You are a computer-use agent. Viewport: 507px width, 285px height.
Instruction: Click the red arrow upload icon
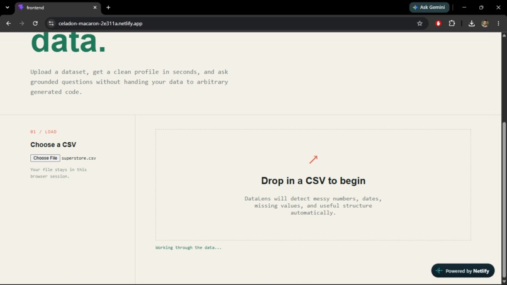[x=313, y=159]
